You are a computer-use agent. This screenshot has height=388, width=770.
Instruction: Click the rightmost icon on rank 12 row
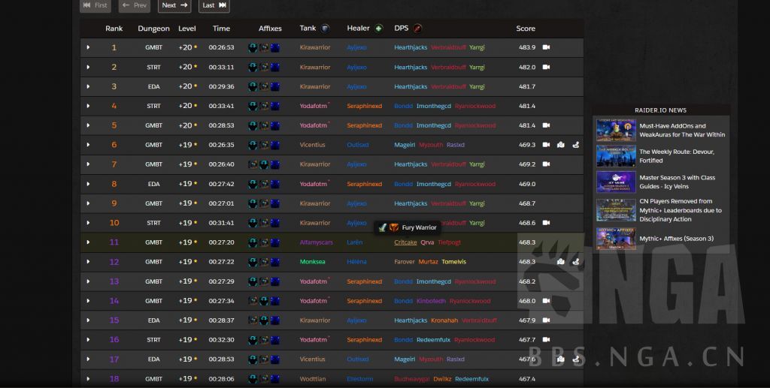coord(575,262)
